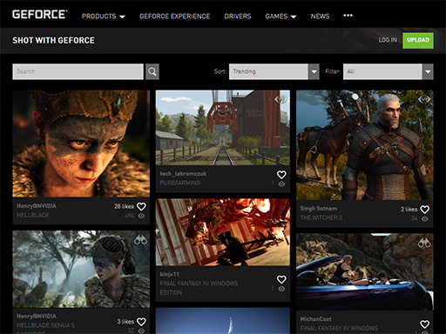Open the Sort Trending dropdown arrow

(x=314, y=71)
